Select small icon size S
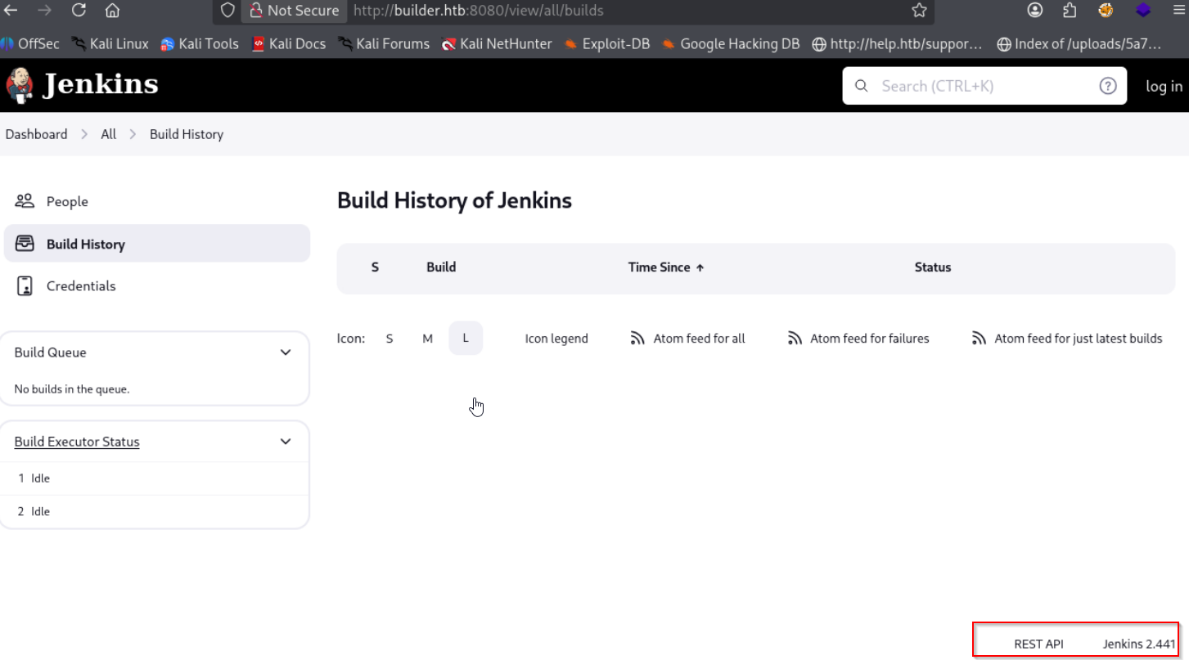The image size is (1189, 660). pos(390,339)
